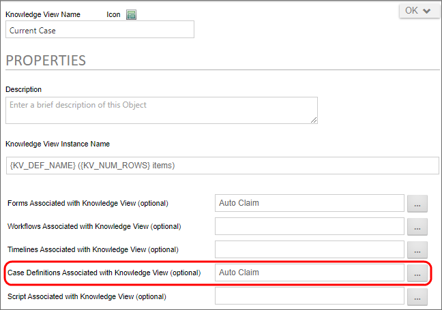The width and height of the screenshot is (442, 310).
Task: Open the OK dropdown button
Action: click(x=419, y=11)
